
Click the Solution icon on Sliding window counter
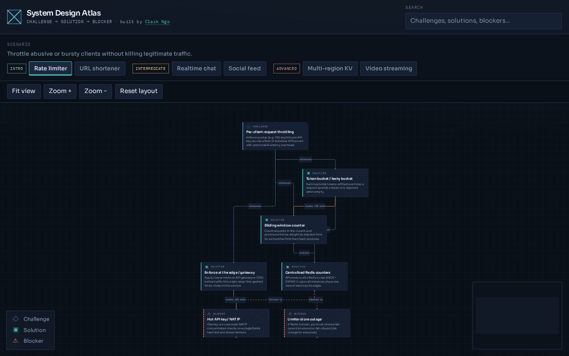tap(267, 220)
